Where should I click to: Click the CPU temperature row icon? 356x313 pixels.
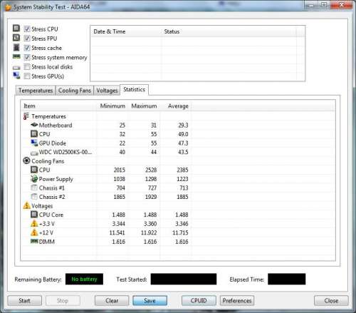pyautogui.click(x=34, y=134)
